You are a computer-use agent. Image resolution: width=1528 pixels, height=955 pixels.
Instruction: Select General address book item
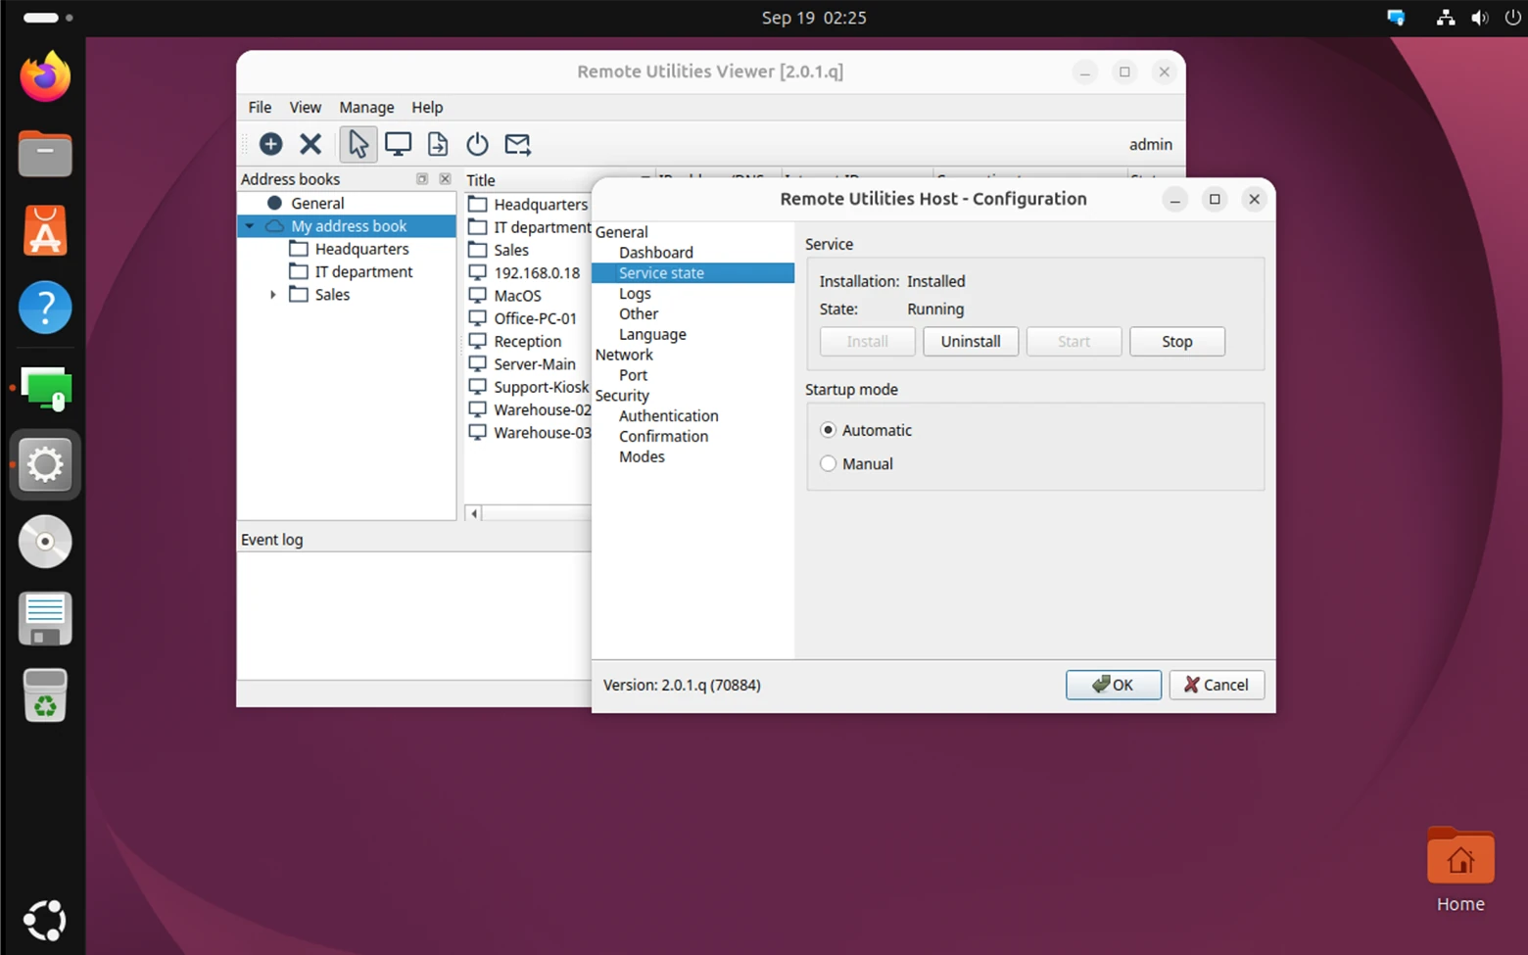[x=317, y=203]
